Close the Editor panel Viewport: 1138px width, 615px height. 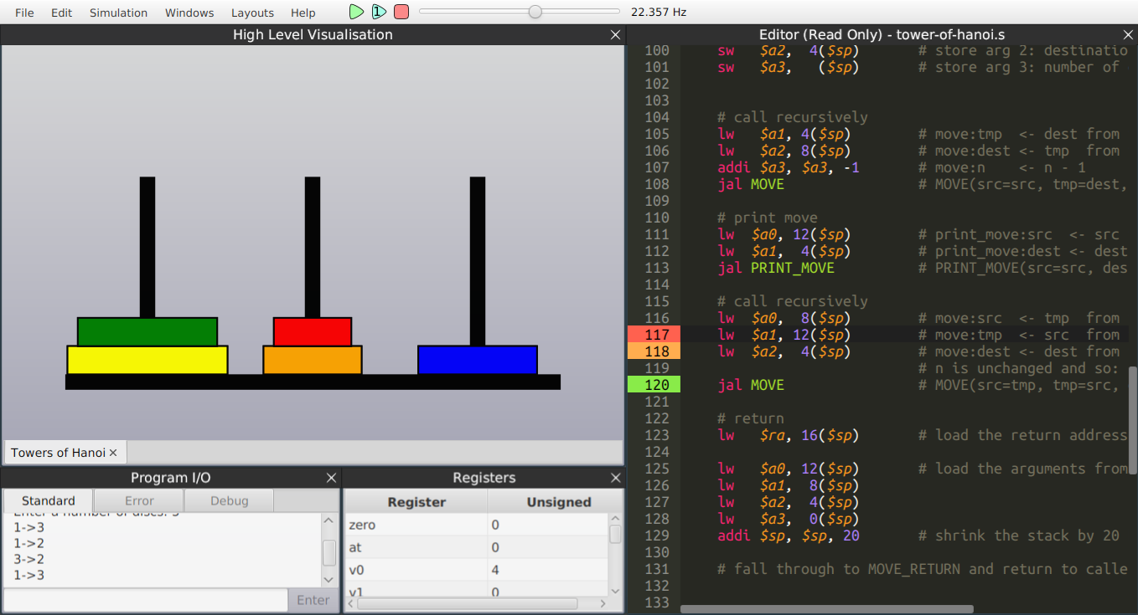point(1128,34)
